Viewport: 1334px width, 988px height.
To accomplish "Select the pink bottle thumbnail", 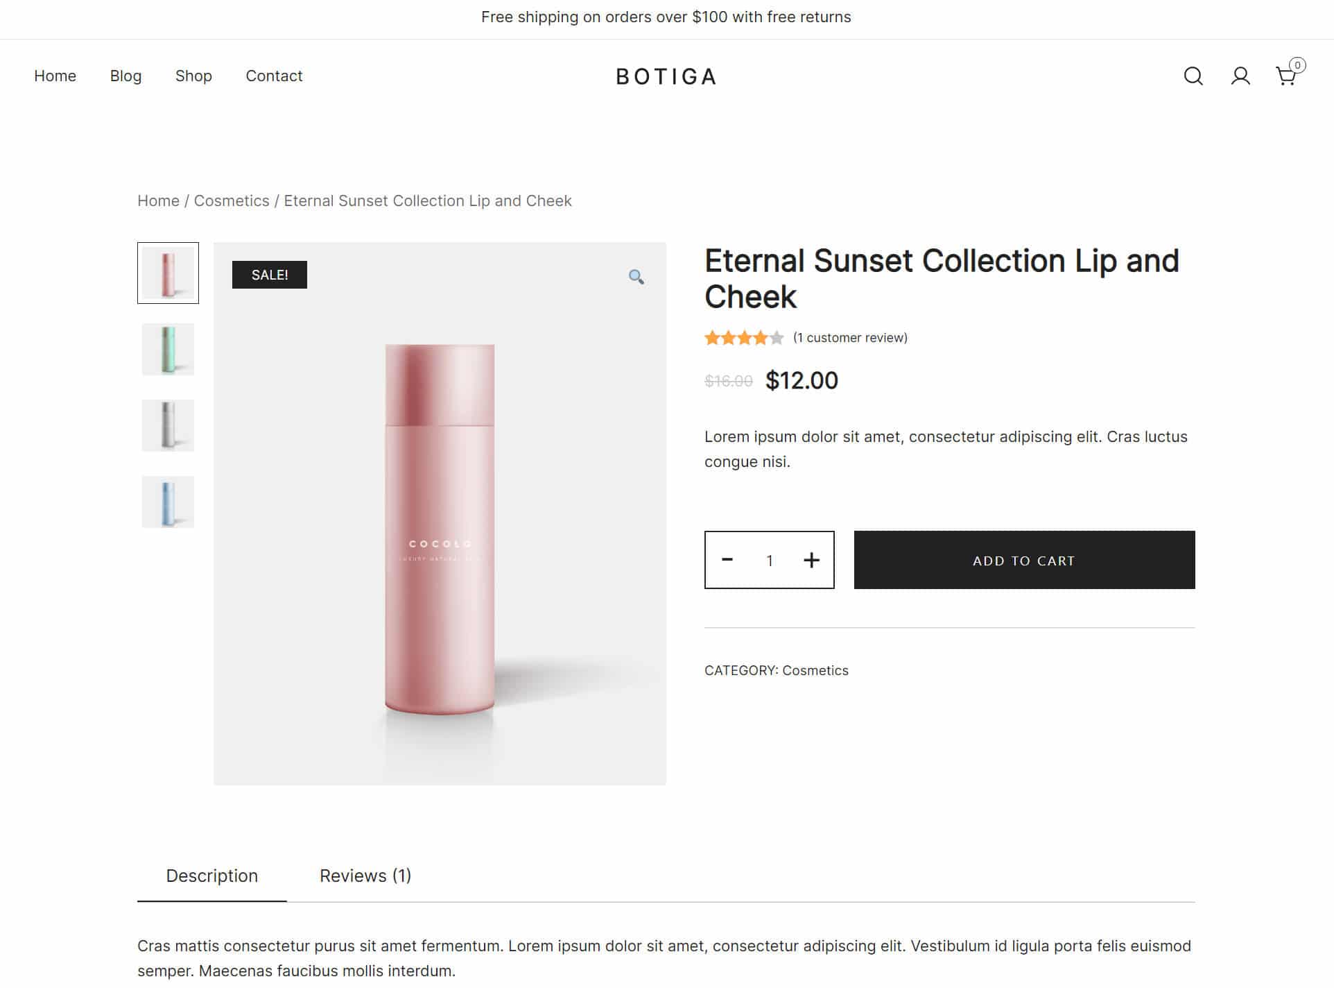I will click(x=168, y=273).
